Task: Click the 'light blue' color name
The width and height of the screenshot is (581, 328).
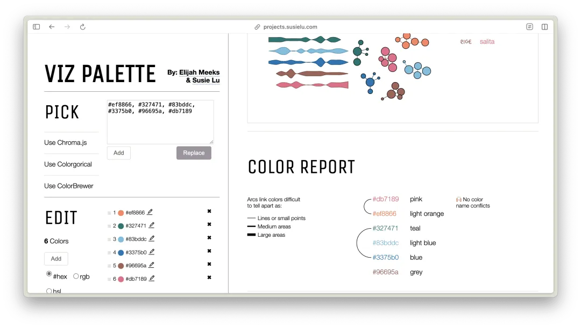Action: point(423,243)
